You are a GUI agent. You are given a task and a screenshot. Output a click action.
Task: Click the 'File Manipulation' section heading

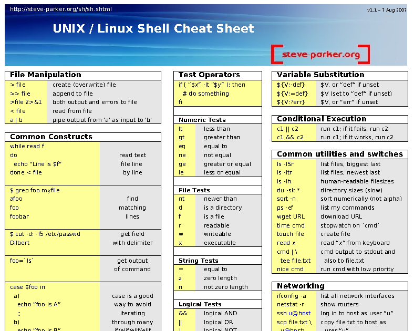45,75
